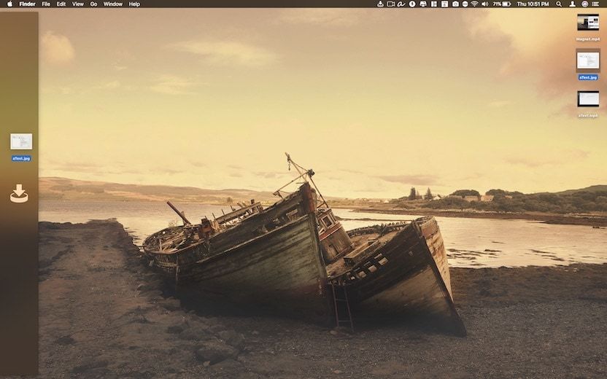The image size is (607, 379).
Task: Open the File menu
Action: pos(46,4)
